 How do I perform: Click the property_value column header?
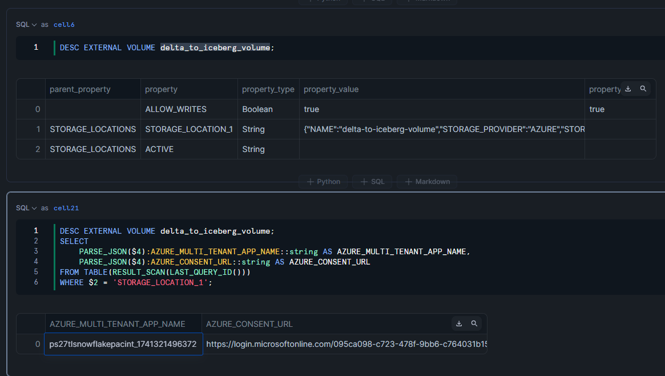[x=442, y=89]
